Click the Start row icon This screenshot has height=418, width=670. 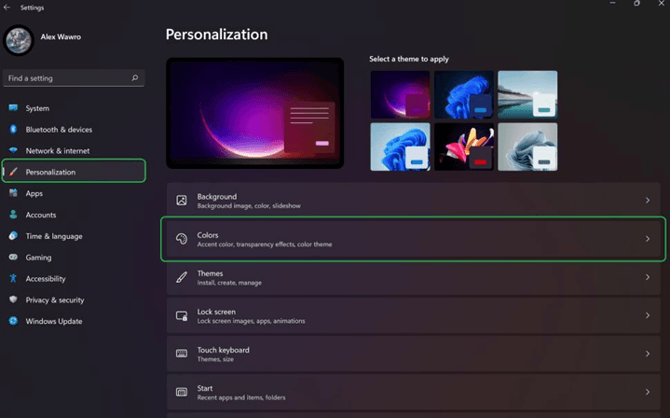(x=182, y=392)
